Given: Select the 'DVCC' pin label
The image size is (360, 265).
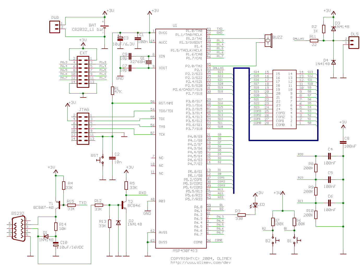Looking at the screenshot, I should [163, 33].
